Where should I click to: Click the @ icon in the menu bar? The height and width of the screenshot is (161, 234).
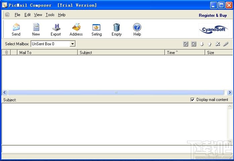pos(7,15)
